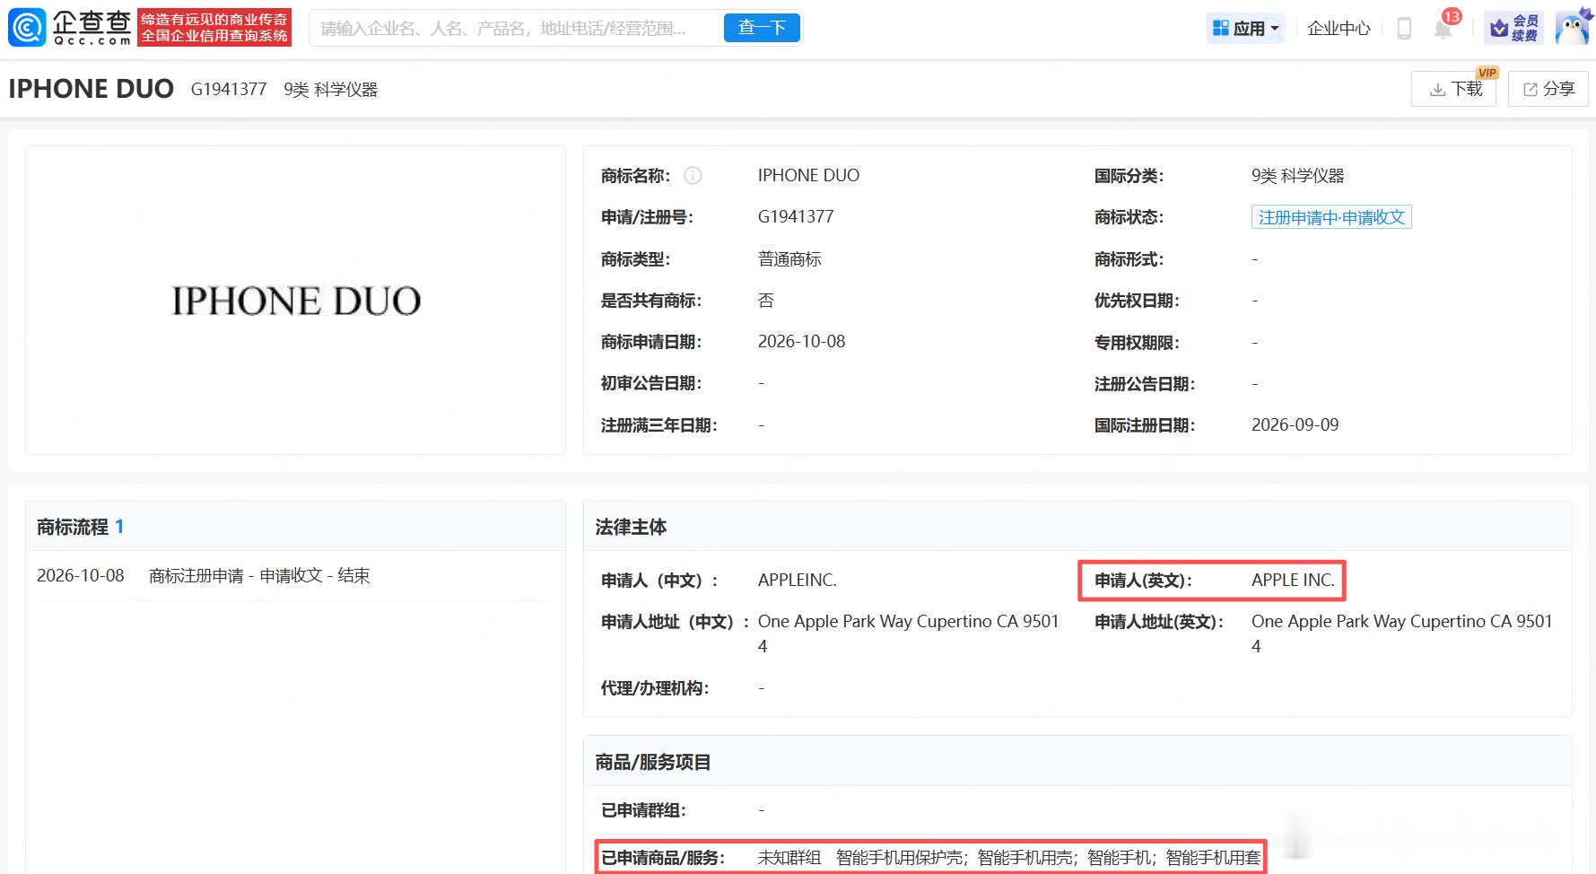Click the 法律主体 section heading
This screenshot has height=874, width=1596.
[631, 527]
